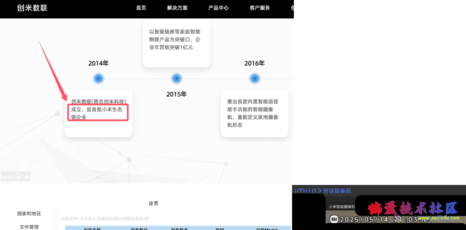Click the Mi logo on the camera feed

[334, 220]
